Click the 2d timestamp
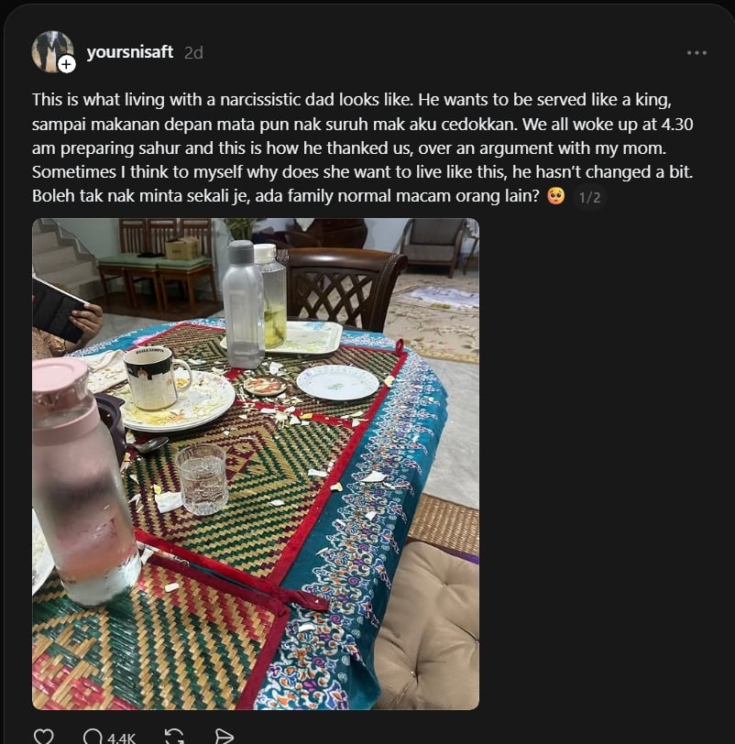The height and width of the screenshot is (744, 735). click(193, 52)
